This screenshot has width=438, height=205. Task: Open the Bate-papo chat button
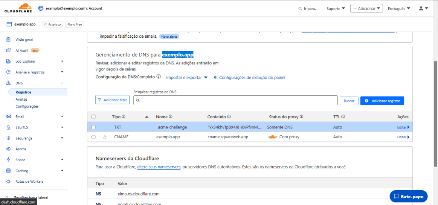[408, 196]
